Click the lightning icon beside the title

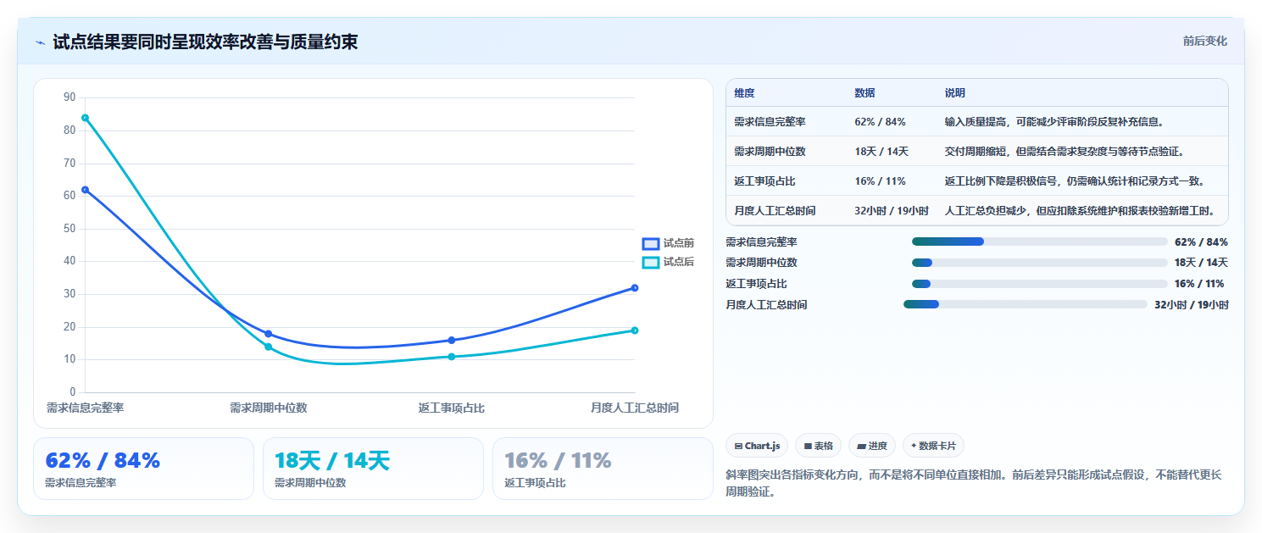tap(41, 42)
